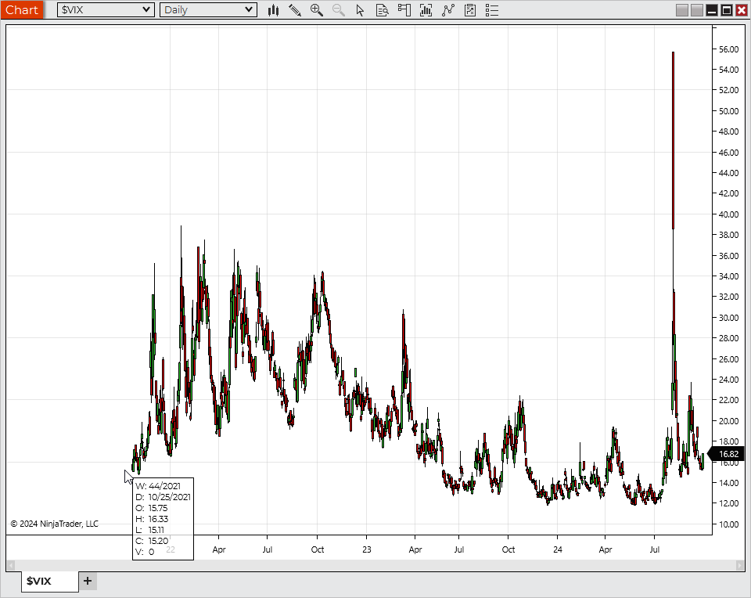Minimize the chart window
This screenshot has height=598, width=751.
712,10
